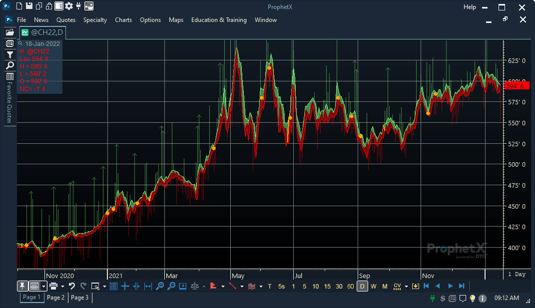This screenshot has width=535, height=308.
Task: Open the Maps menu
Action: point(176,20)
